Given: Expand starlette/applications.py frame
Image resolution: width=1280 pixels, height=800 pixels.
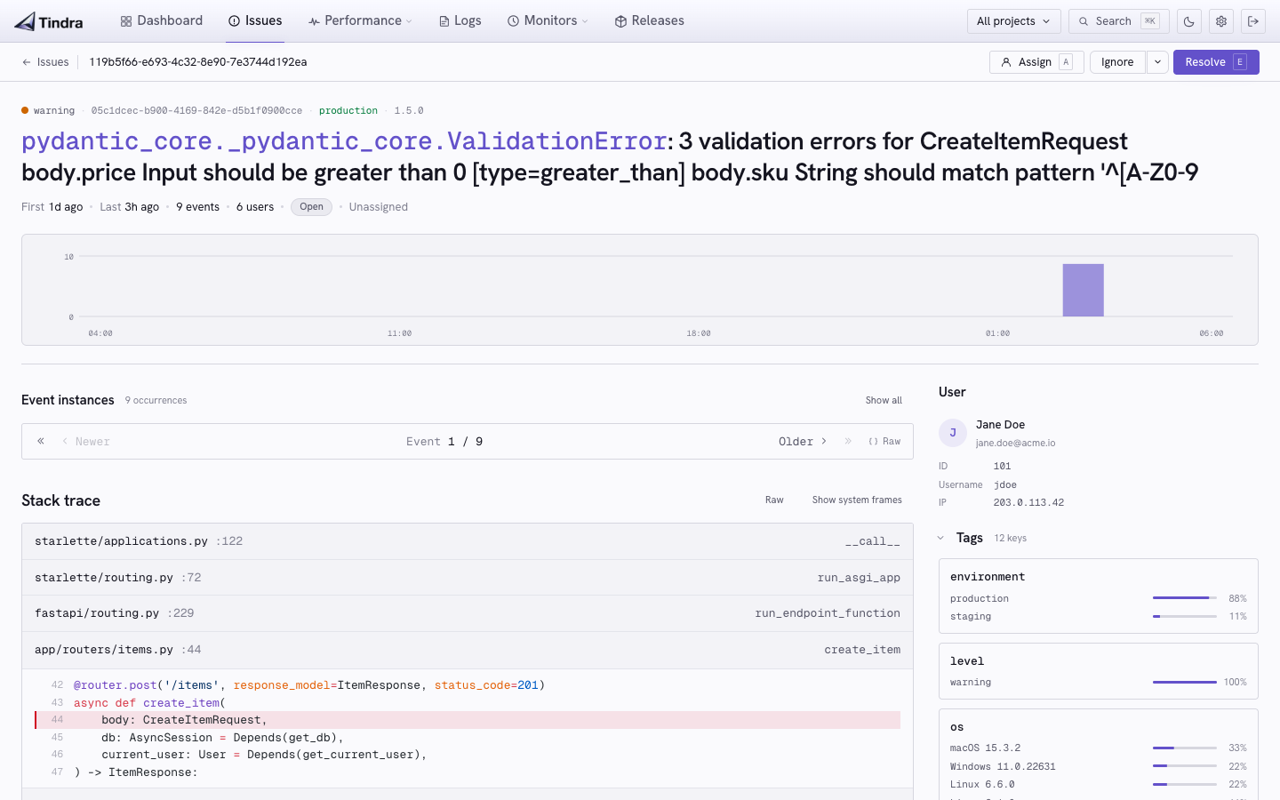Looking at the screenshot, I should pos(468,541).
